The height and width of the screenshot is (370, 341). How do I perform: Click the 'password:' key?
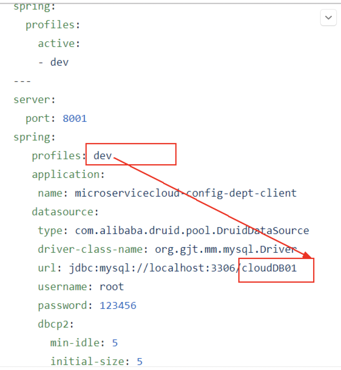65,306
